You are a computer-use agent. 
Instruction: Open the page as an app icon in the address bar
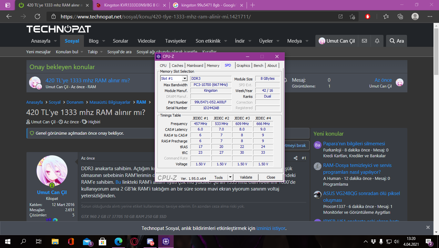point(341,16)
